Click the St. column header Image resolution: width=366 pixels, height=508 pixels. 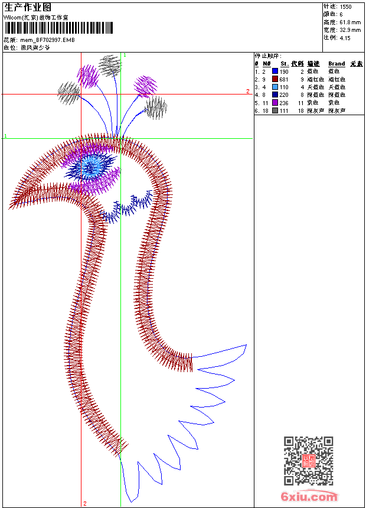coord(284,63)
